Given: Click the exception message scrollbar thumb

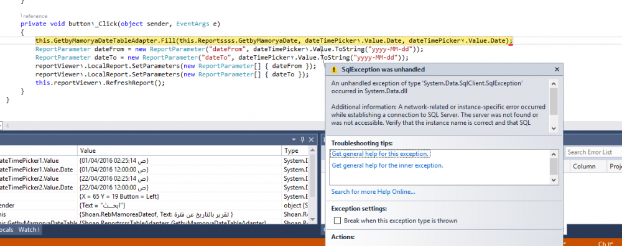Looking at the screenshot, I should click(x=554, y=101).
